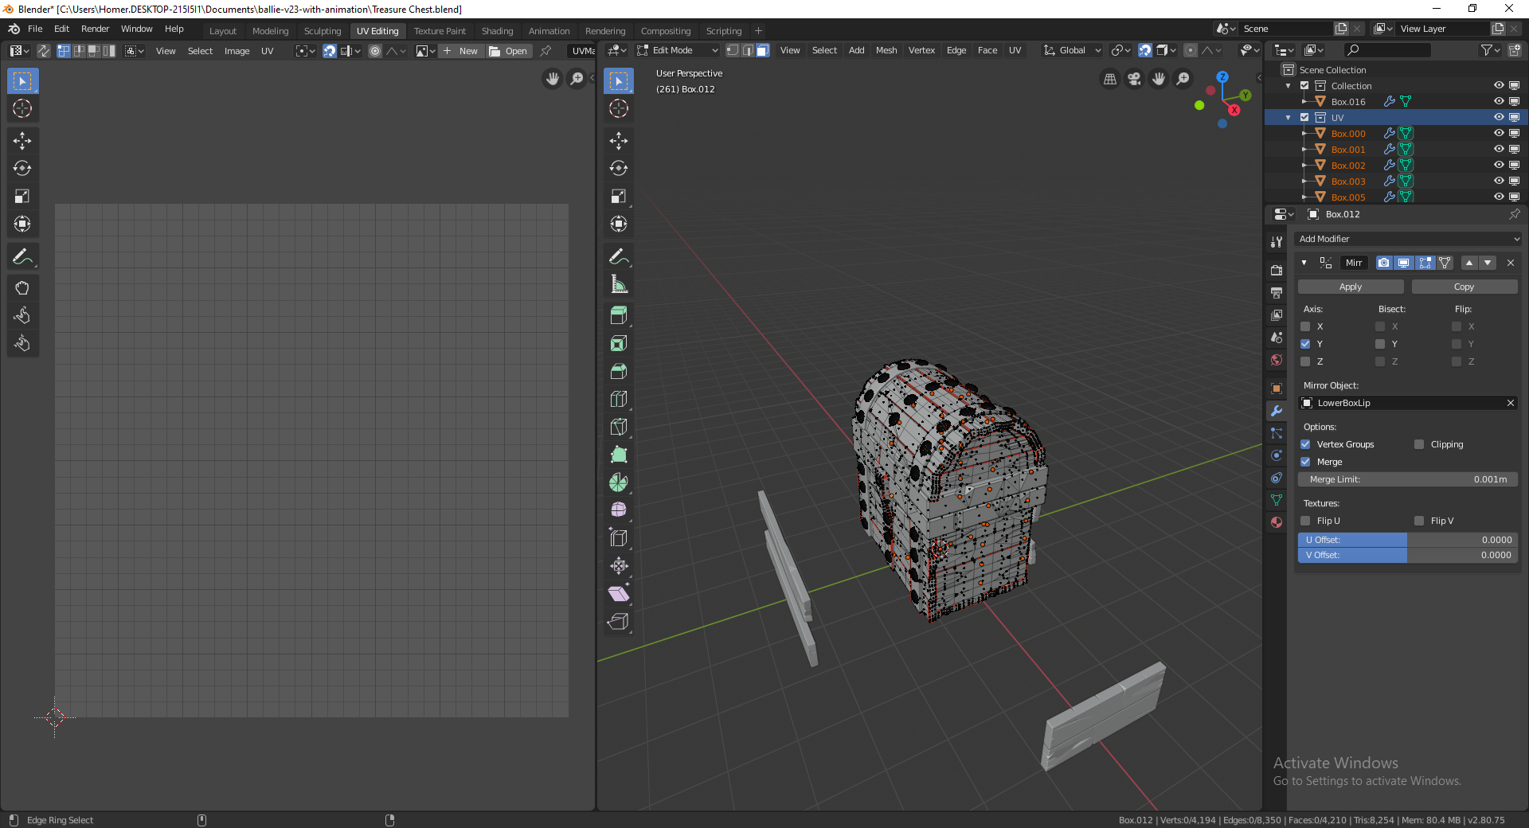1529x828 pixels.
Task: Hide Box.016 using the eye icon
Action: pos(1498,101)
